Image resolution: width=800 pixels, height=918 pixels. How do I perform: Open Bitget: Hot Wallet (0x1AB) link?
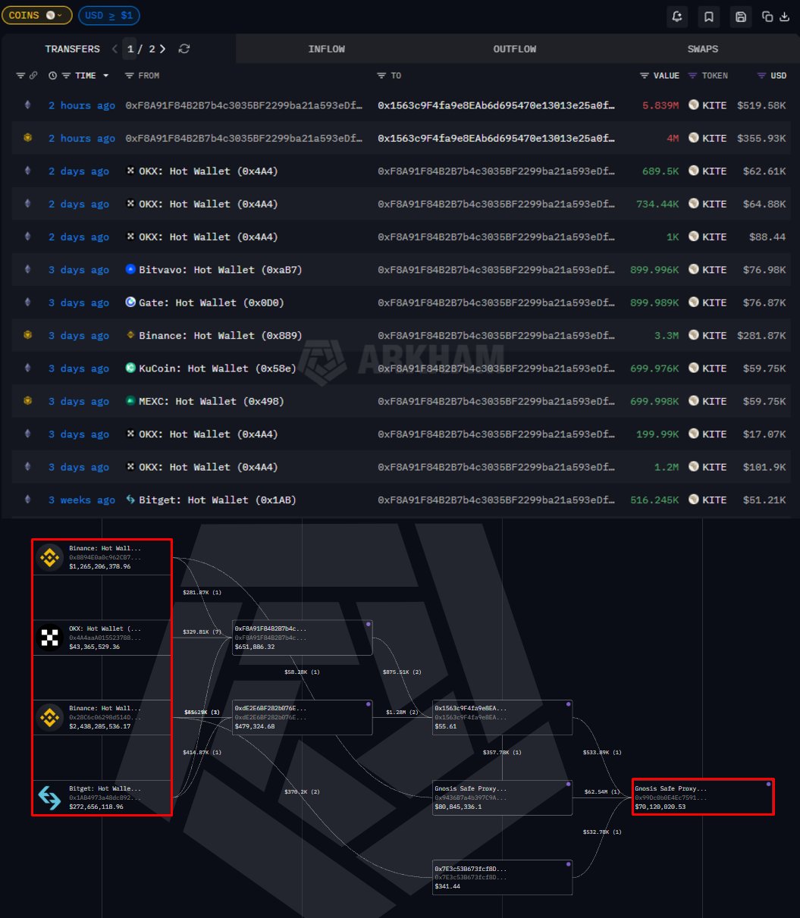218,500
